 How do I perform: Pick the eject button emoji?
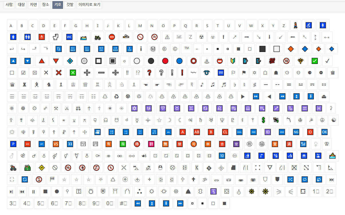[324, 96]
